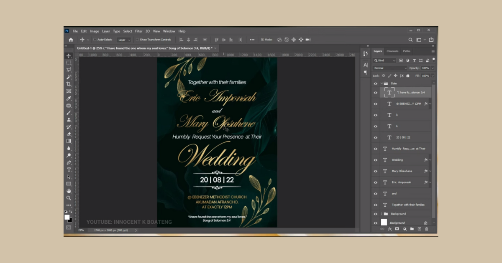Hide the Mary Ofosuhene layer

tap(375, 171)
